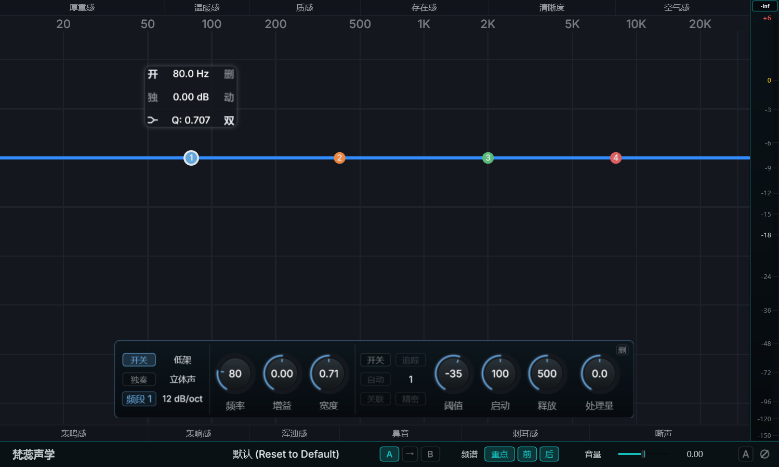The width and height of the screenshot is (779, 467).
Task: Select the 质感 frequency range tab
Action: coord(305,8)
